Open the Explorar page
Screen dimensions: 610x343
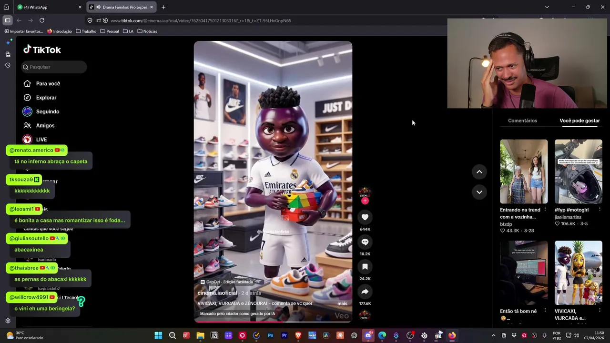[40, 98]
